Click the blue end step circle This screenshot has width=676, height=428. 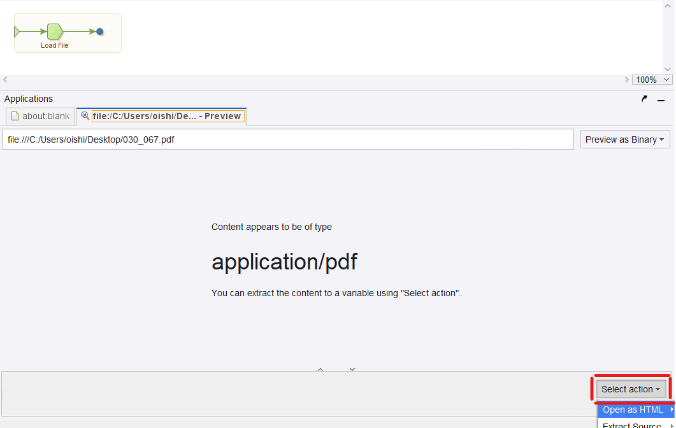[99, 31]
